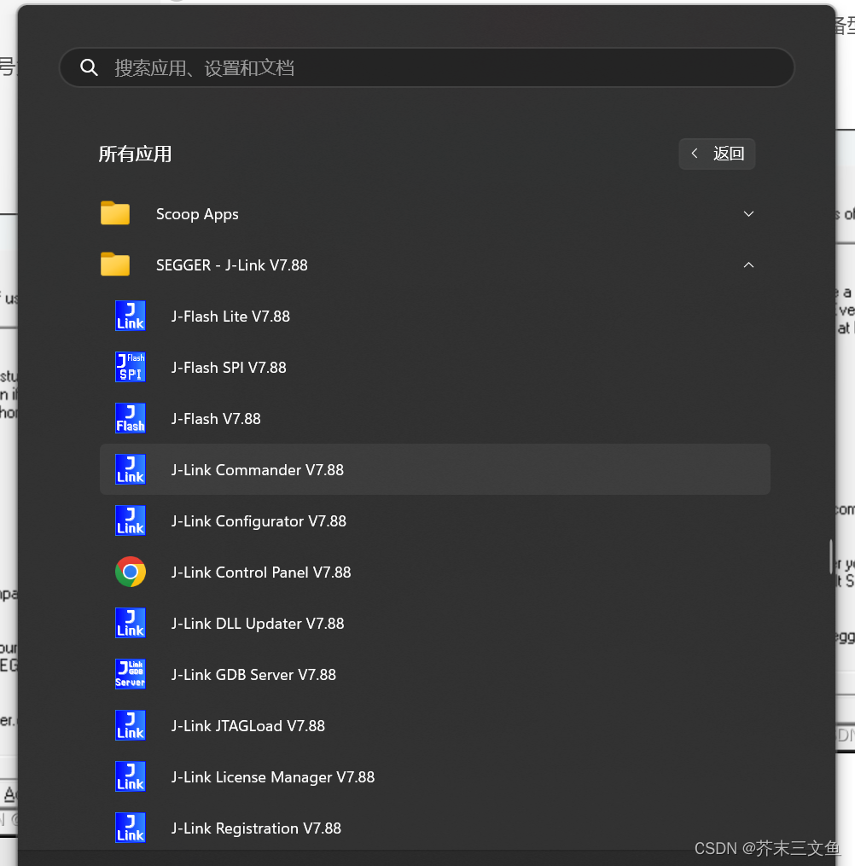Open J-Link License Manager V7.88 icon
This screenshot has height=866, width=855.
pos(131,776)
